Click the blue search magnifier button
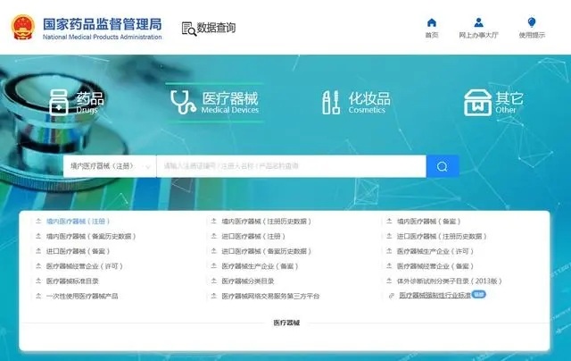 (443, 166)
